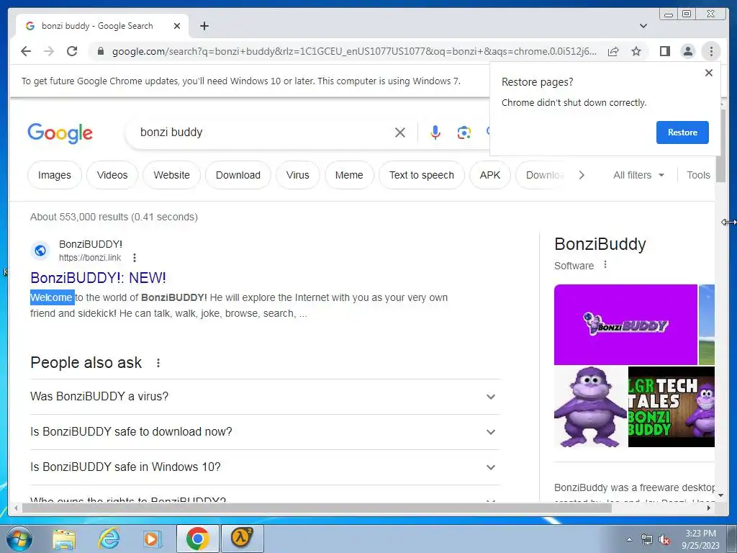Select the Website filter chip

171,175
